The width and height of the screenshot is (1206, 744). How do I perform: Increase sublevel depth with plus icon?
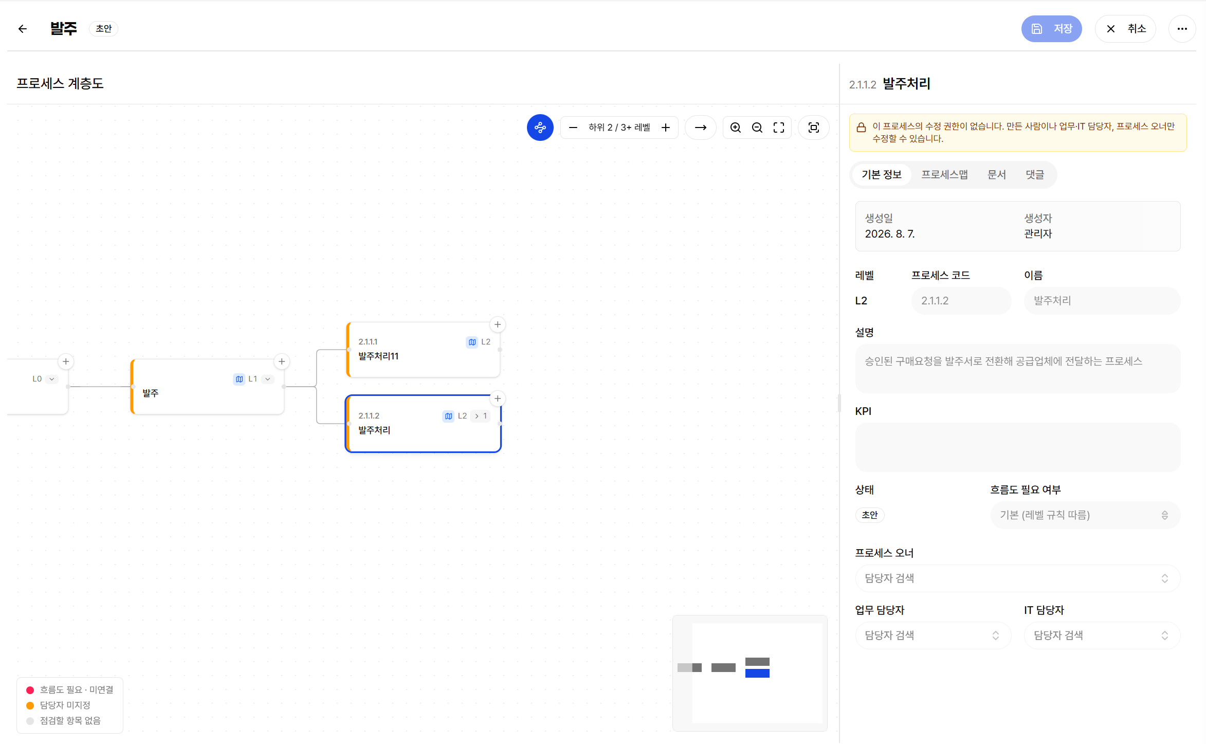click(x=666, y=128)
